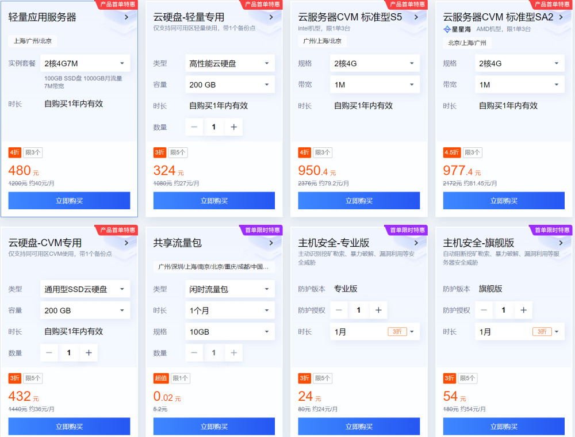The image size is (575, 437).
Task: Click minus icon for 主机安全-旗舰版 防护授权
Action: click(484, 310)
